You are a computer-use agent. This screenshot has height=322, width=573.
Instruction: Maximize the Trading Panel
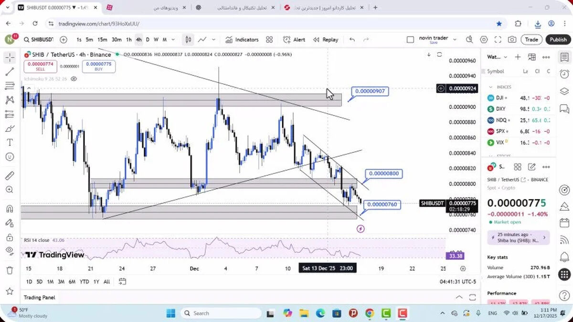[472, 297]
